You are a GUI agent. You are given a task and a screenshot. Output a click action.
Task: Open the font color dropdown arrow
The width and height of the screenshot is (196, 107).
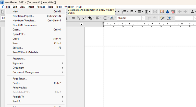pyautogui.click(x=93, y=18)
